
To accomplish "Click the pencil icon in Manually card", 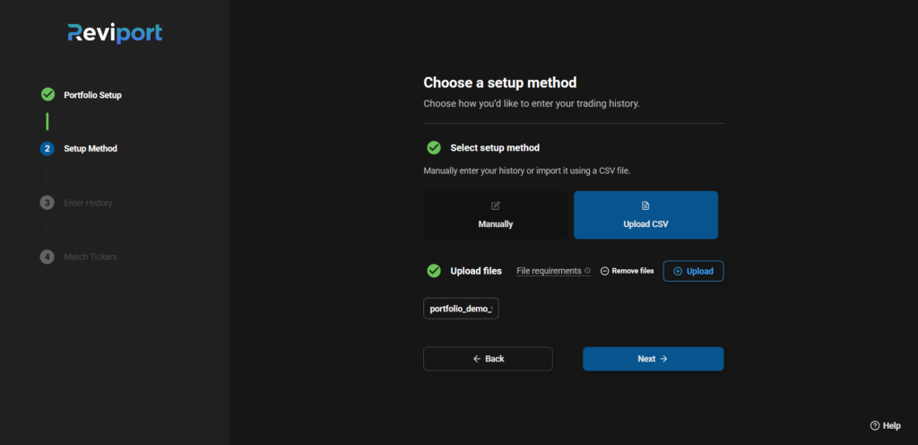I will point(495,206).
